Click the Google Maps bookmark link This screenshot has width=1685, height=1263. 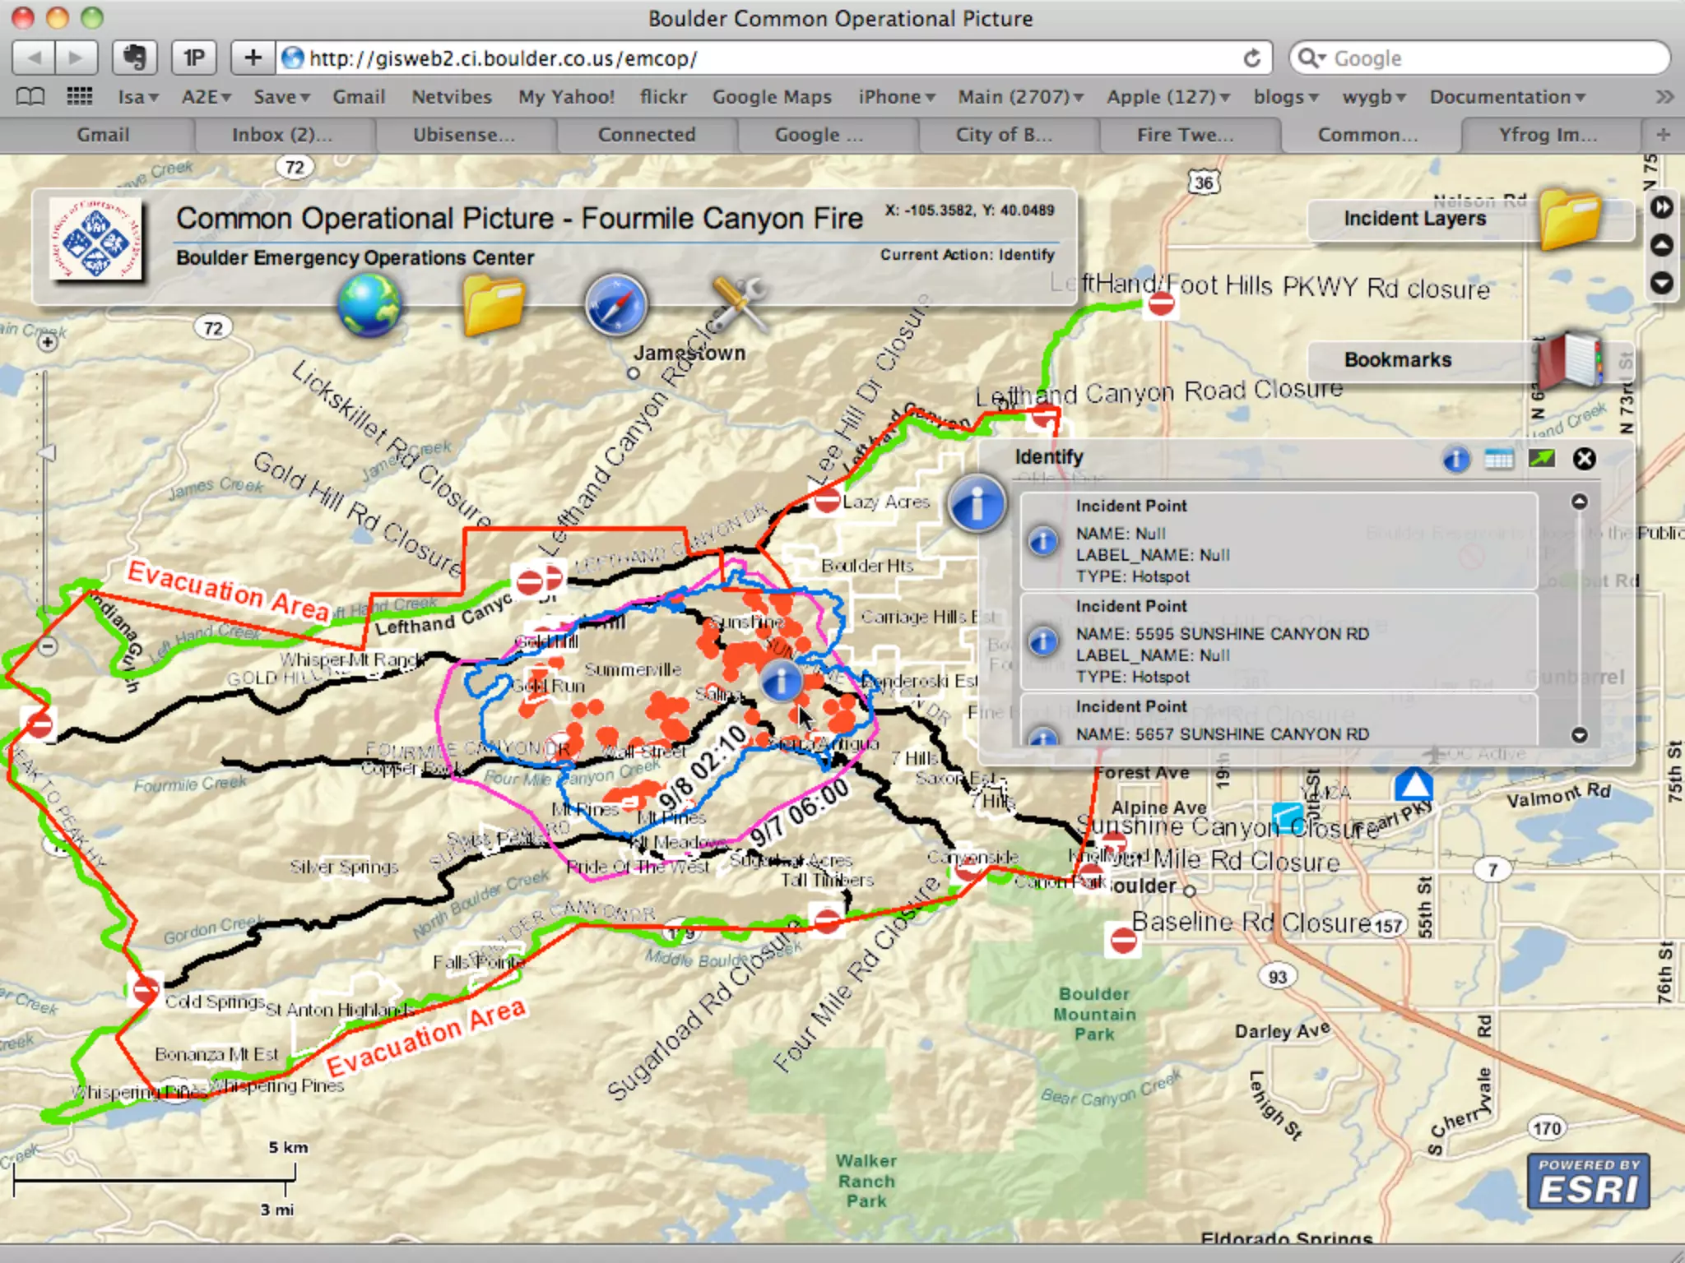pos(772,97)
